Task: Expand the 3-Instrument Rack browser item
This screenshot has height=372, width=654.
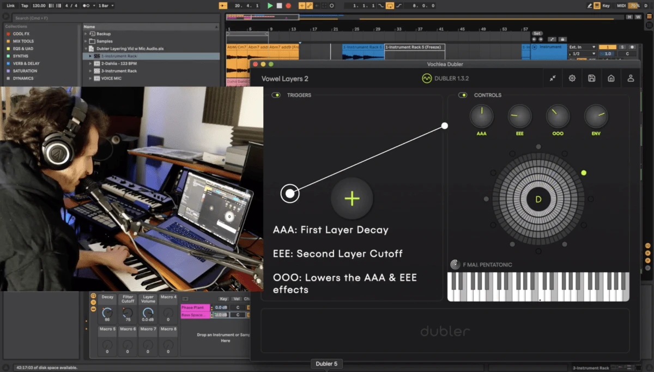Action: pos(90,71)
